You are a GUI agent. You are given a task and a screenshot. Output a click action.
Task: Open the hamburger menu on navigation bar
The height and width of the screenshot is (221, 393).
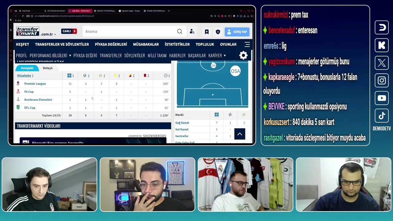tap(247, 44)
